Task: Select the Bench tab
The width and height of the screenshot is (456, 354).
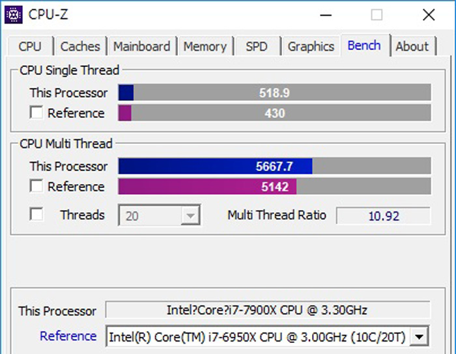Action: pyautogui.click(x=364, y=46)
